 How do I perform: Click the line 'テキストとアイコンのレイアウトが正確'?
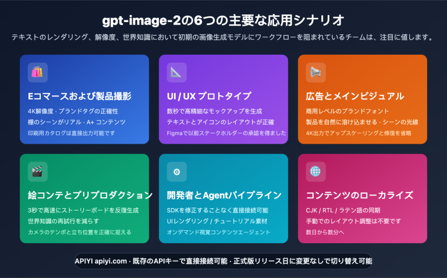coord(221,122)
